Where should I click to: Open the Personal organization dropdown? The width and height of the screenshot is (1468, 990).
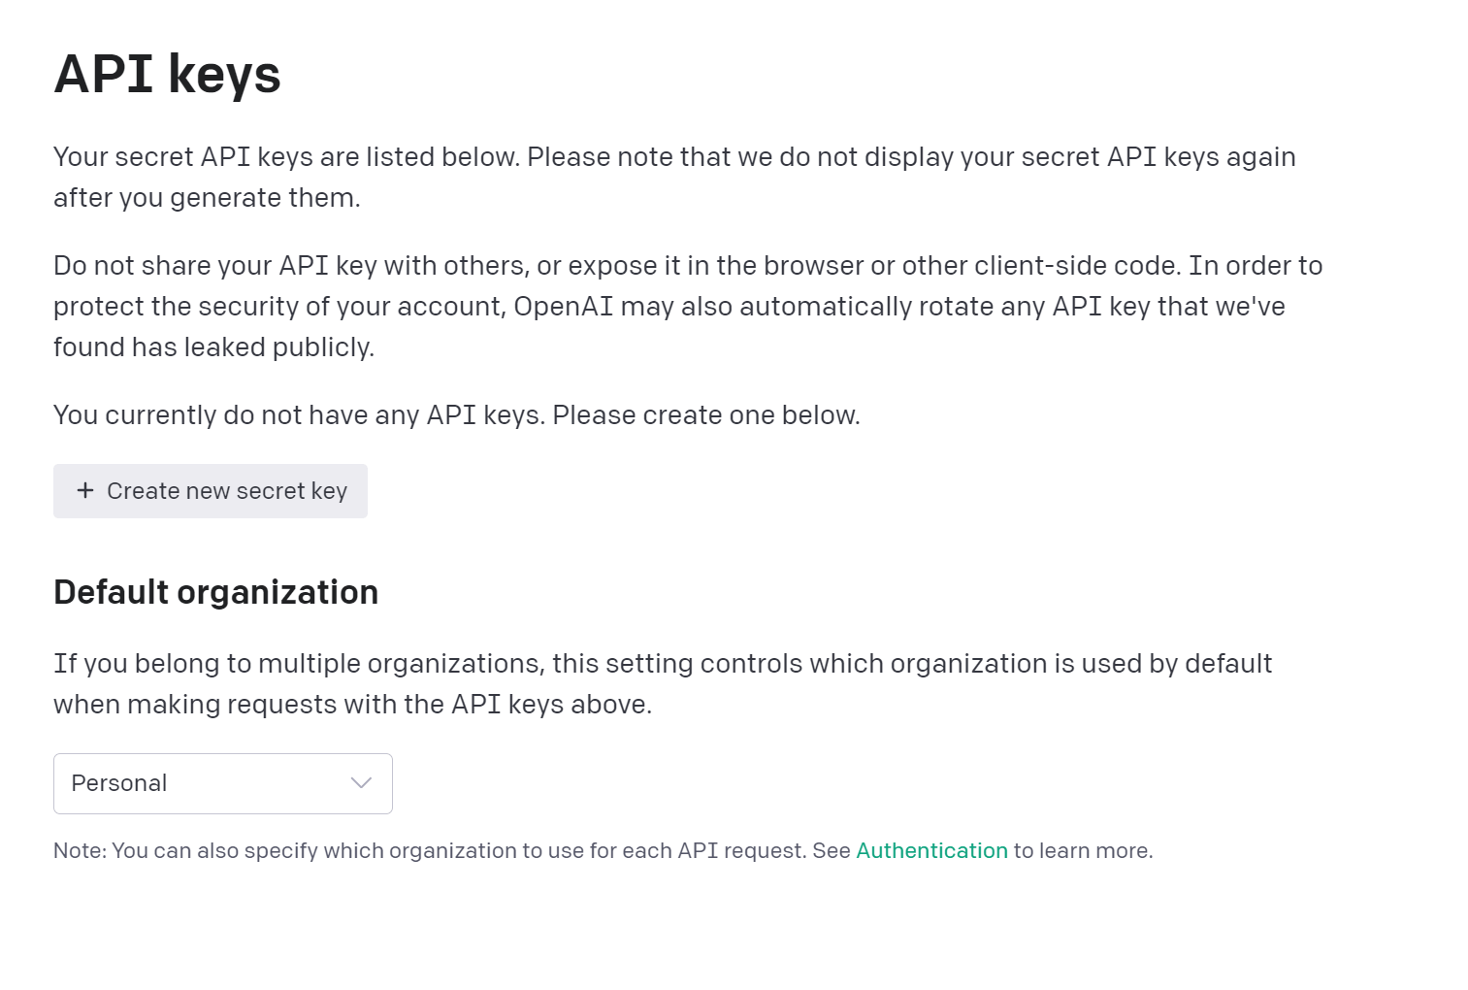[222, 783]
